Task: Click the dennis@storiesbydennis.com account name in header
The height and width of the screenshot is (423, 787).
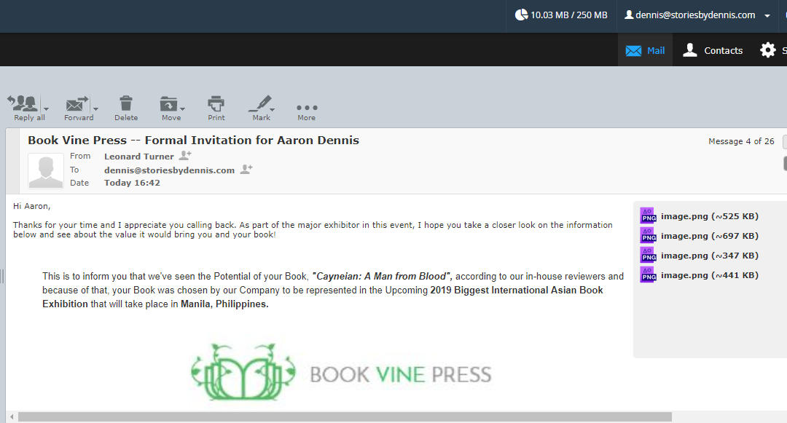Action: tap(695, 15)
